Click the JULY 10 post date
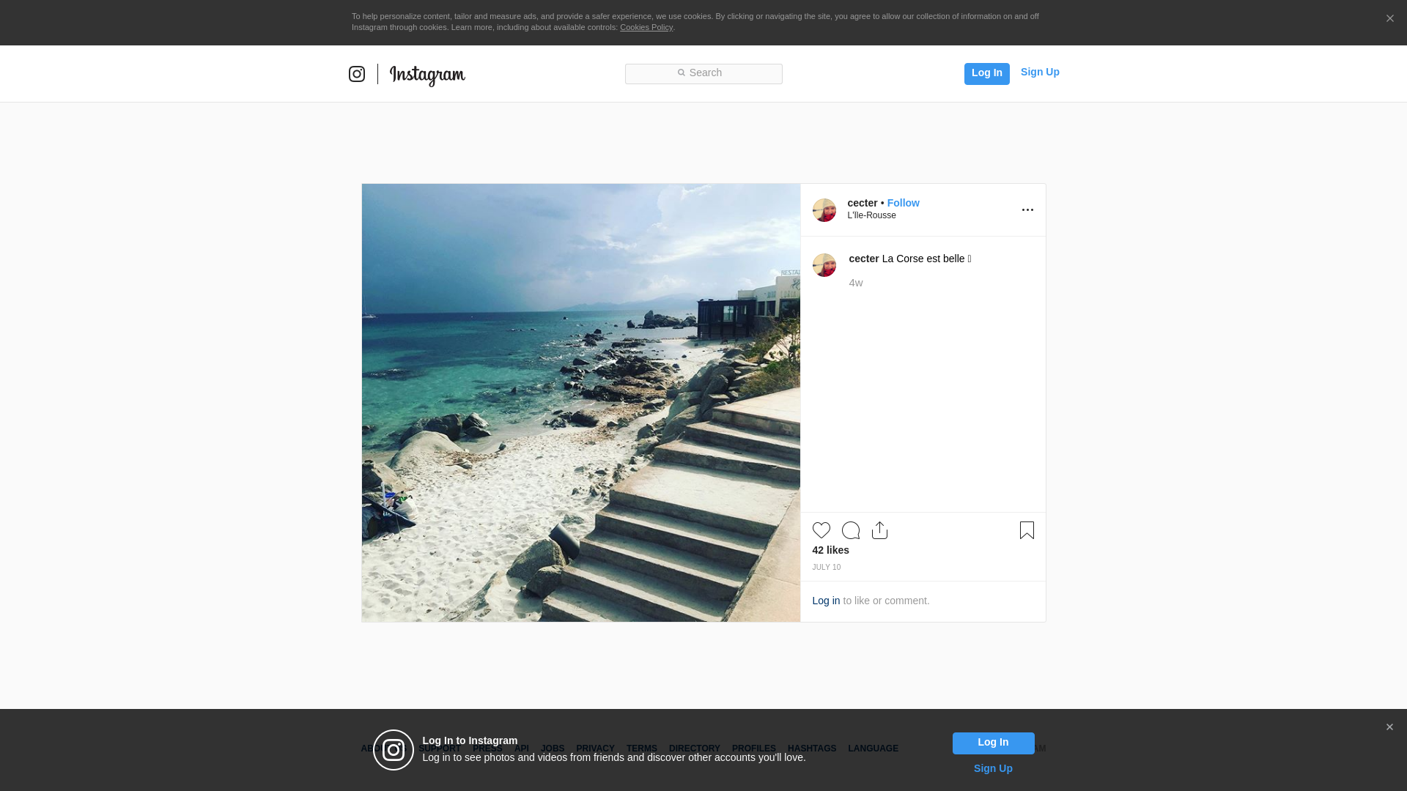The height and width of the screenshot is (791, 1407). [827, 567]
